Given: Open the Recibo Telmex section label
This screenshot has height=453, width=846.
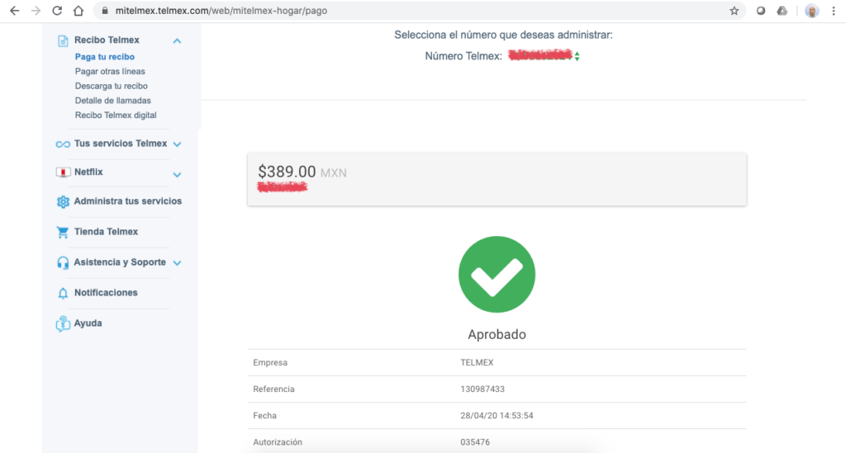Looking at the screenshot, I should [x=107, y=40].
